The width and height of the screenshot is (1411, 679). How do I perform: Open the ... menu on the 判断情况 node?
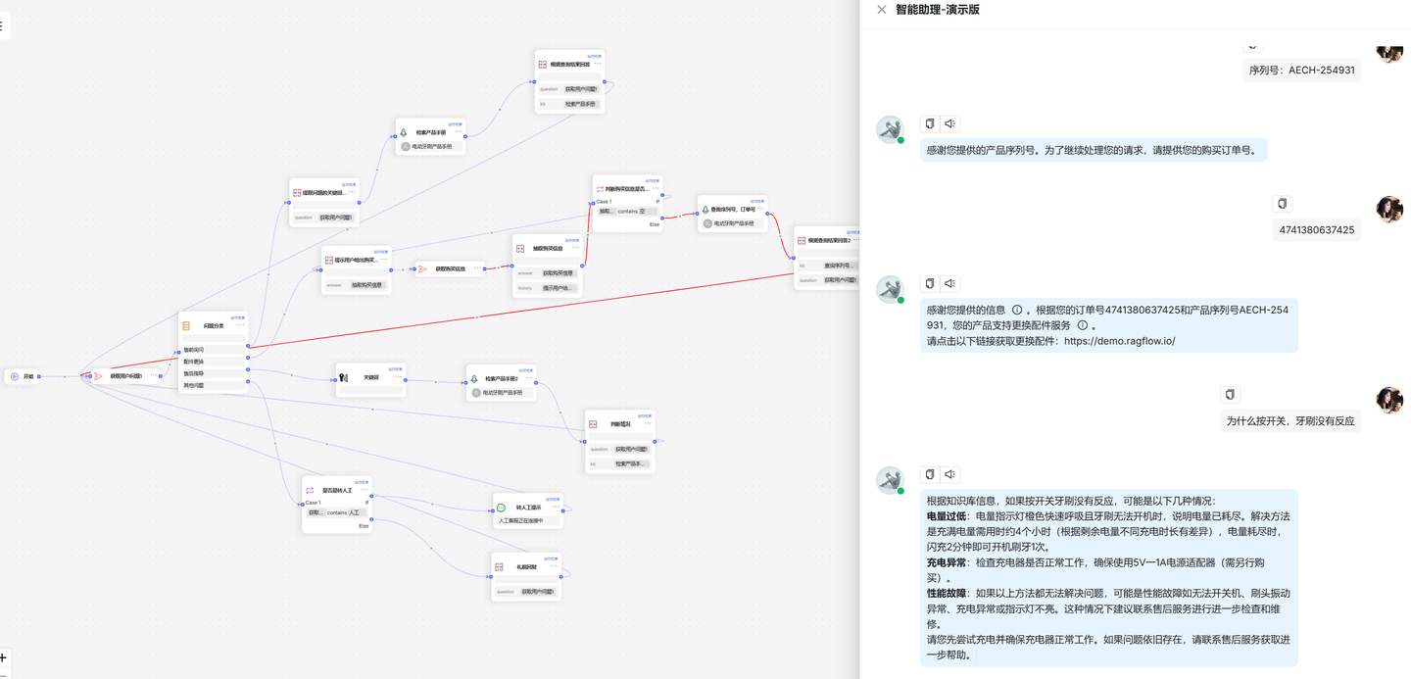tap(648, 422)
